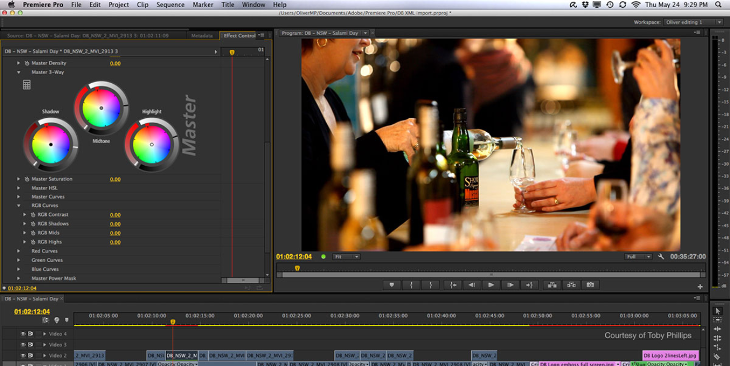The width and height of the screenshot is (730, 366).
Task: Click the Extract button
Action: coord(571,285)
